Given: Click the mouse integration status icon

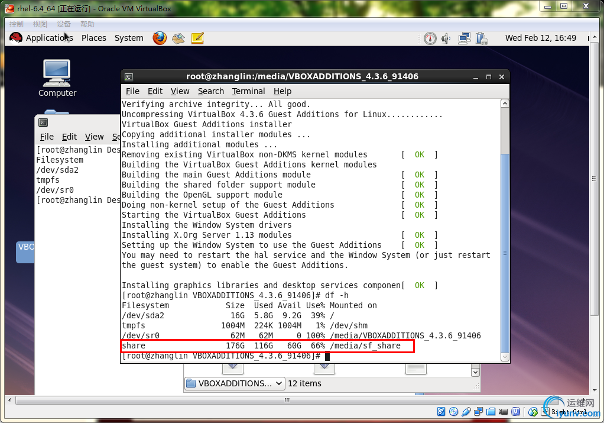Looking at the screenshot, I should (x=532, y=412).
